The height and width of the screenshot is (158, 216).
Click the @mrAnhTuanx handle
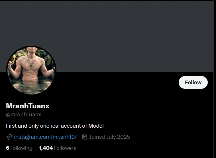pos(24,115)
